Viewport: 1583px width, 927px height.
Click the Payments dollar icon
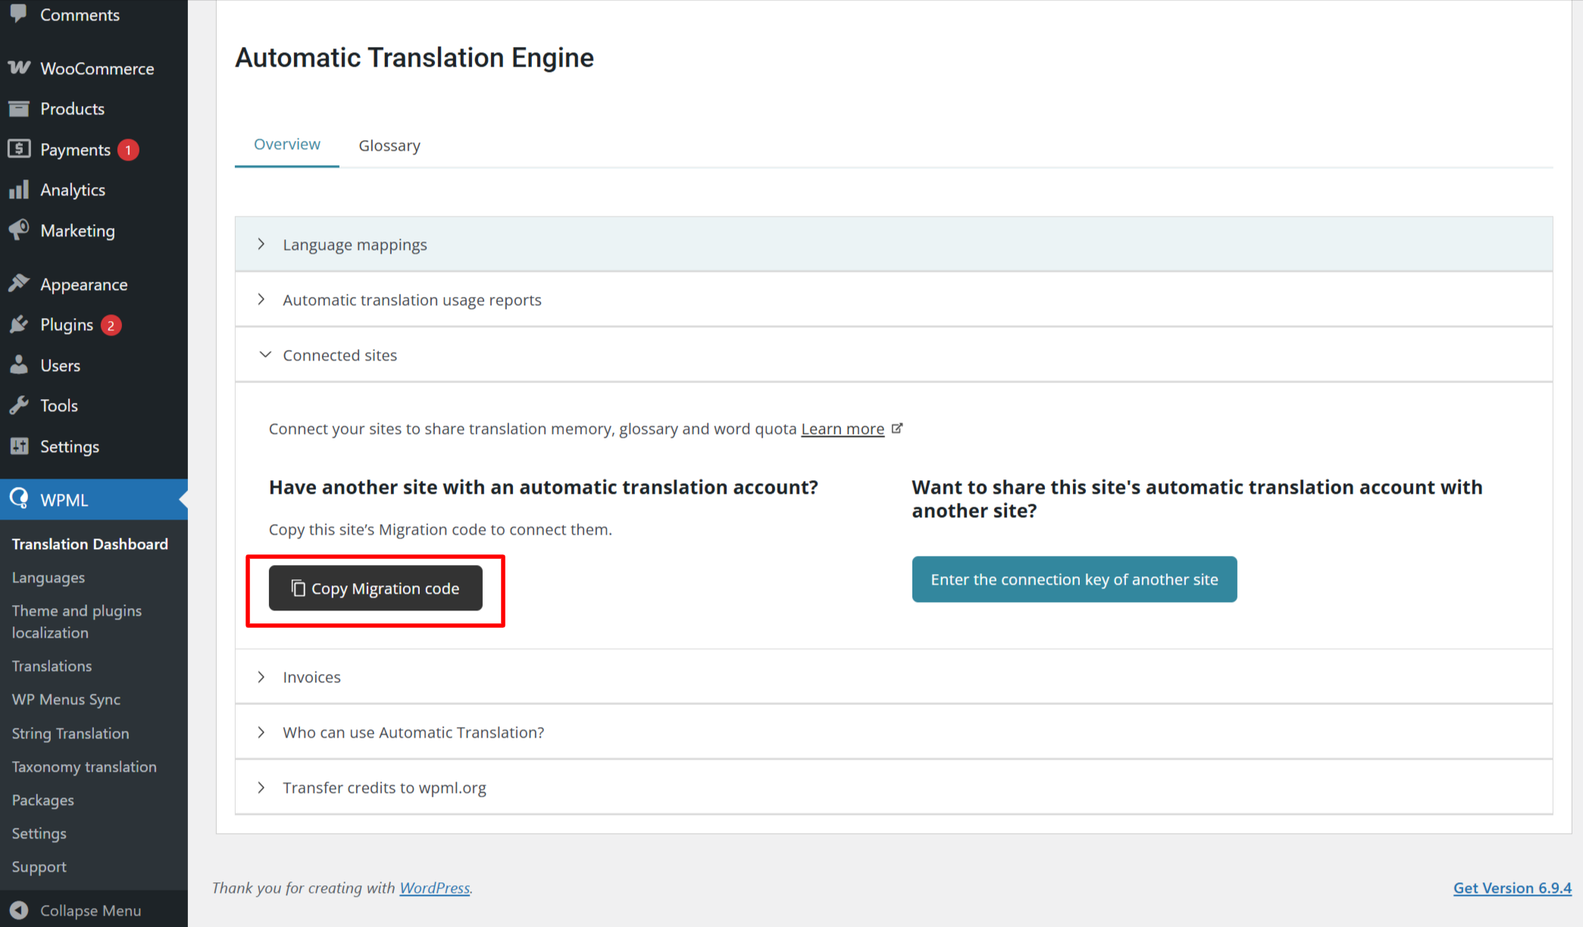19,149
